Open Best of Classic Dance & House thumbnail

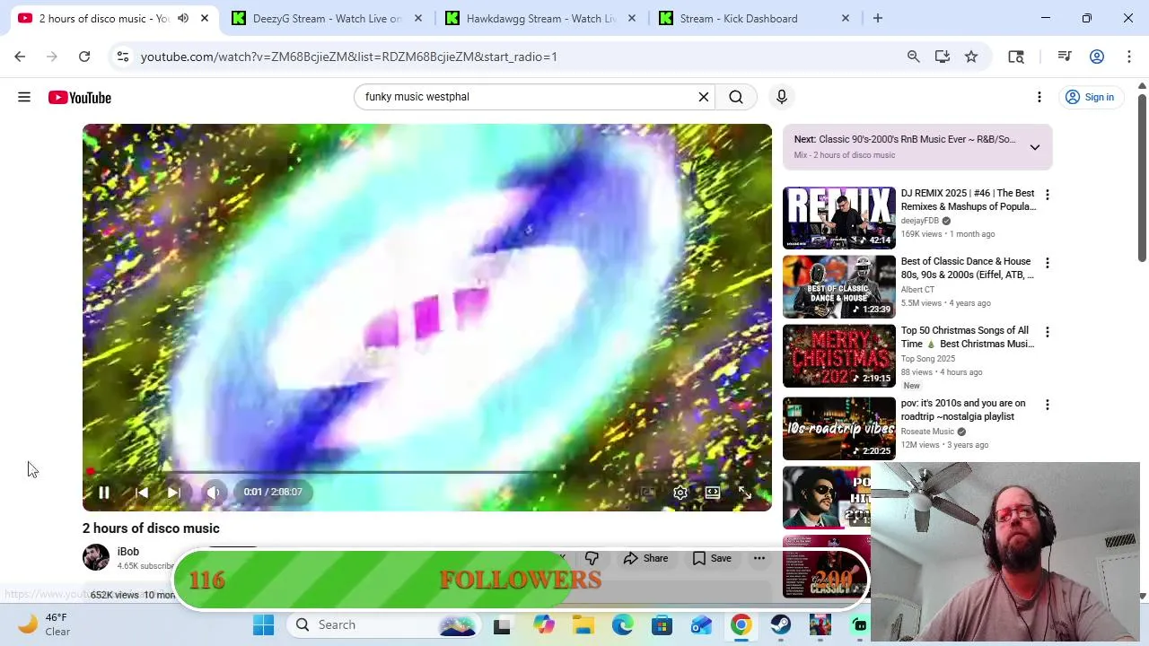[x=839, y=286]
